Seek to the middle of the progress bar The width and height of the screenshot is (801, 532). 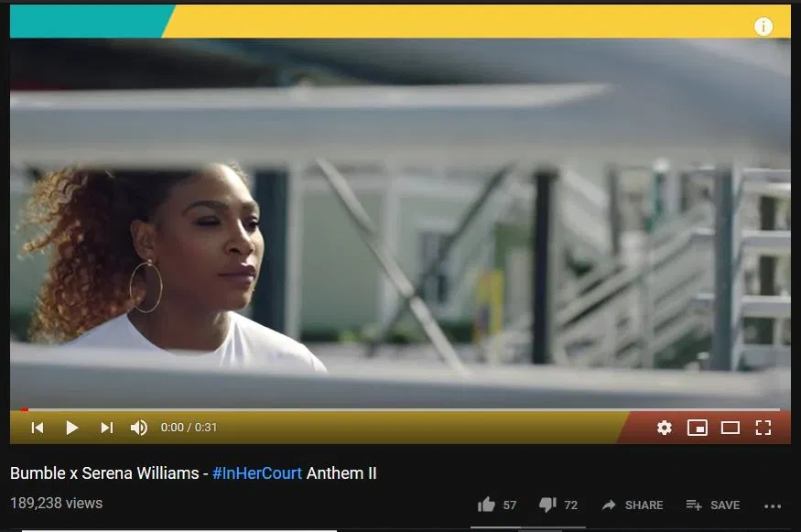click(401, 409)
